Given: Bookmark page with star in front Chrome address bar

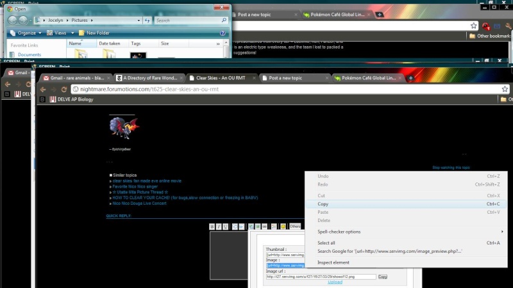Looking at the screenshot, I should [x=505, y=89].
